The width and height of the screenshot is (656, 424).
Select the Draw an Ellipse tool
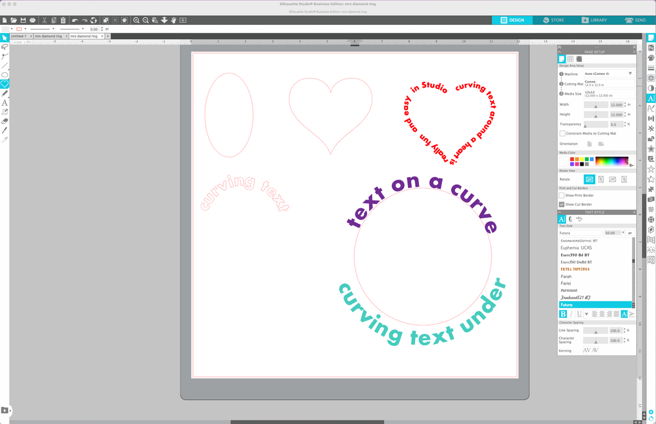4,75
